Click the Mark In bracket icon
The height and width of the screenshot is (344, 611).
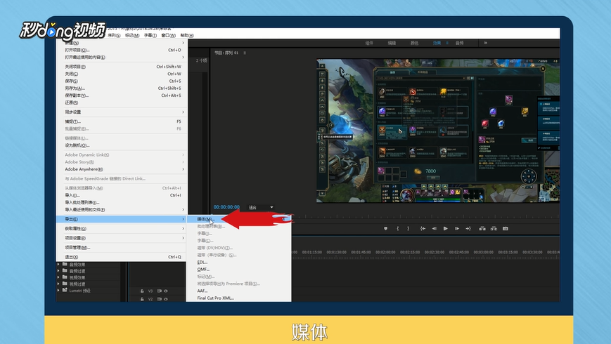[397, 228]
